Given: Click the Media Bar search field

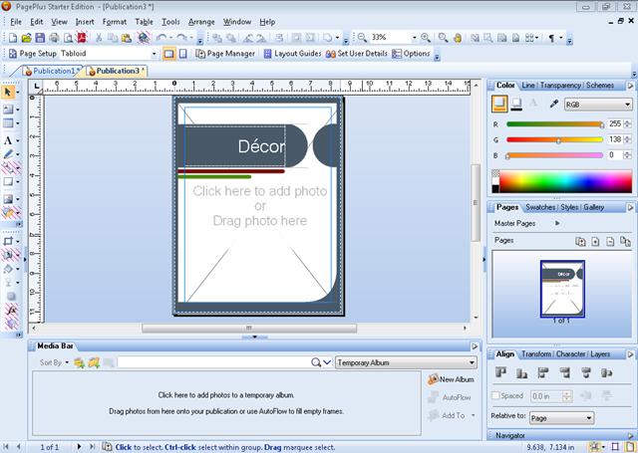Looking at the screenshot, I should 214,362.
